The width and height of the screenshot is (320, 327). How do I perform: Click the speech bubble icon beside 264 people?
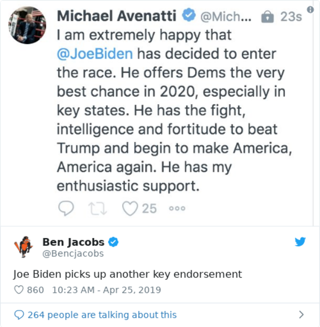point(19,315)
